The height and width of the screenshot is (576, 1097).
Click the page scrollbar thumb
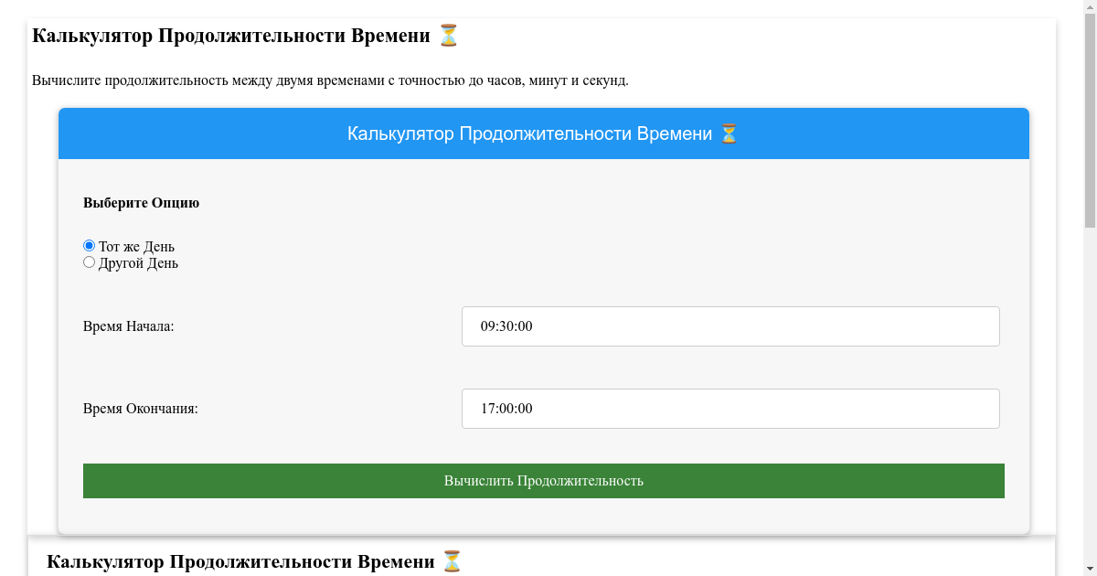pos(1090,119)
